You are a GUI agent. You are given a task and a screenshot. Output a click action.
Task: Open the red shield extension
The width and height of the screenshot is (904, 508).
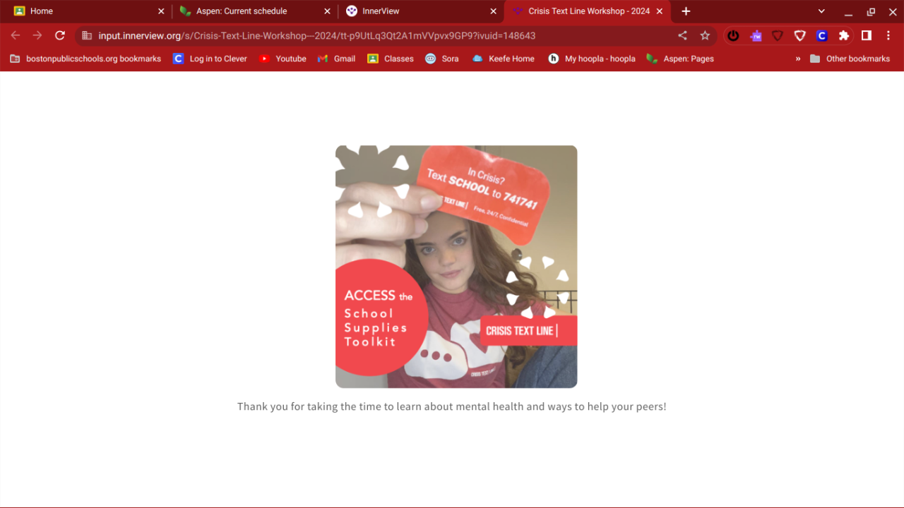(778, 35)
